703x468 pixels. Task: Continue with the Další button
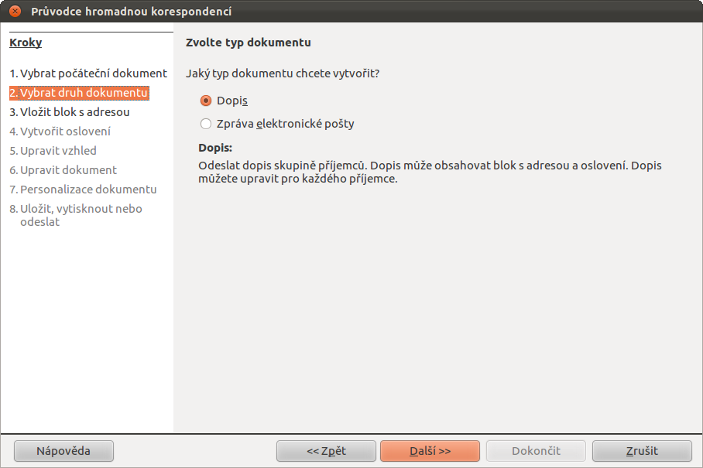[430, 451]
